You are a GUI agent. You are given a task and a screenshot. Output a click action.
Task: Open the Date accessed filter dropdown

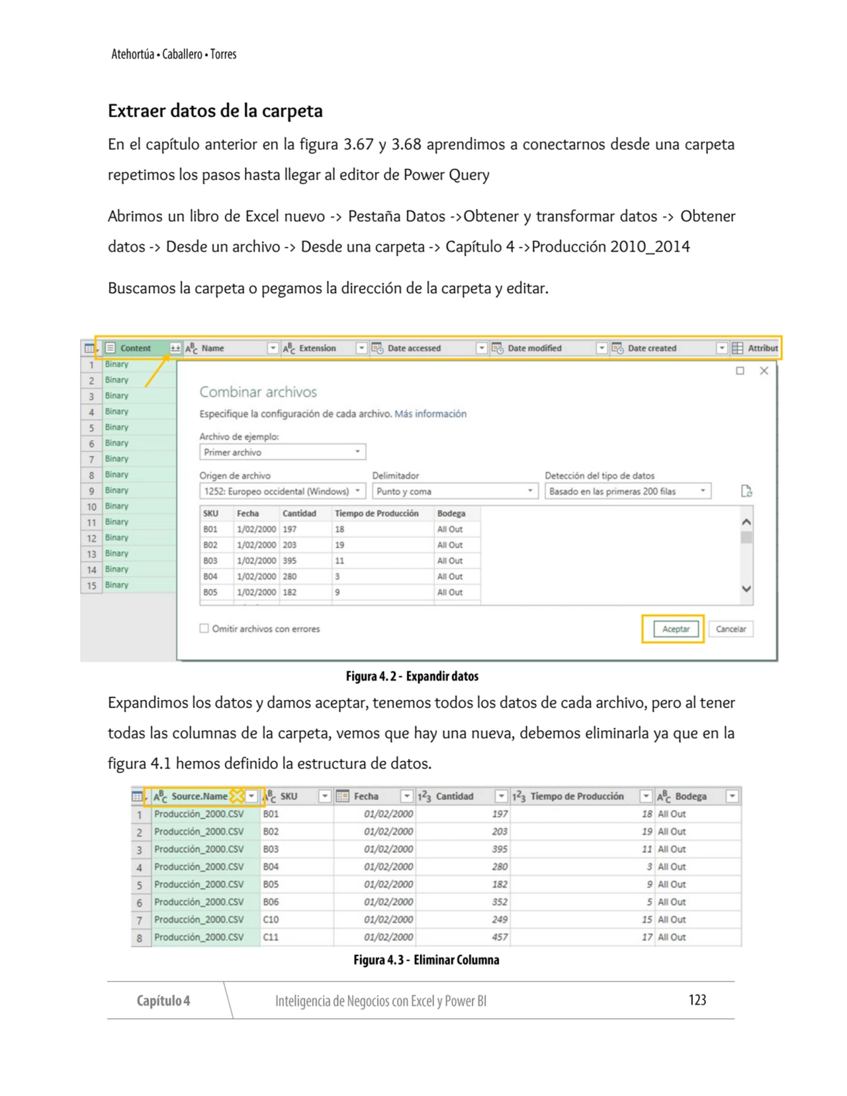click(482, 348)
